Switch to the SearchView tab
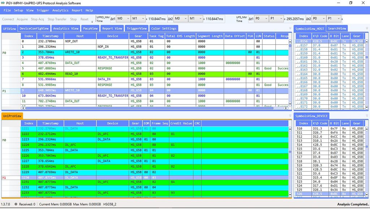Image resolution: width=370 pixels, height=210 pixels. [x=337, y=29]
